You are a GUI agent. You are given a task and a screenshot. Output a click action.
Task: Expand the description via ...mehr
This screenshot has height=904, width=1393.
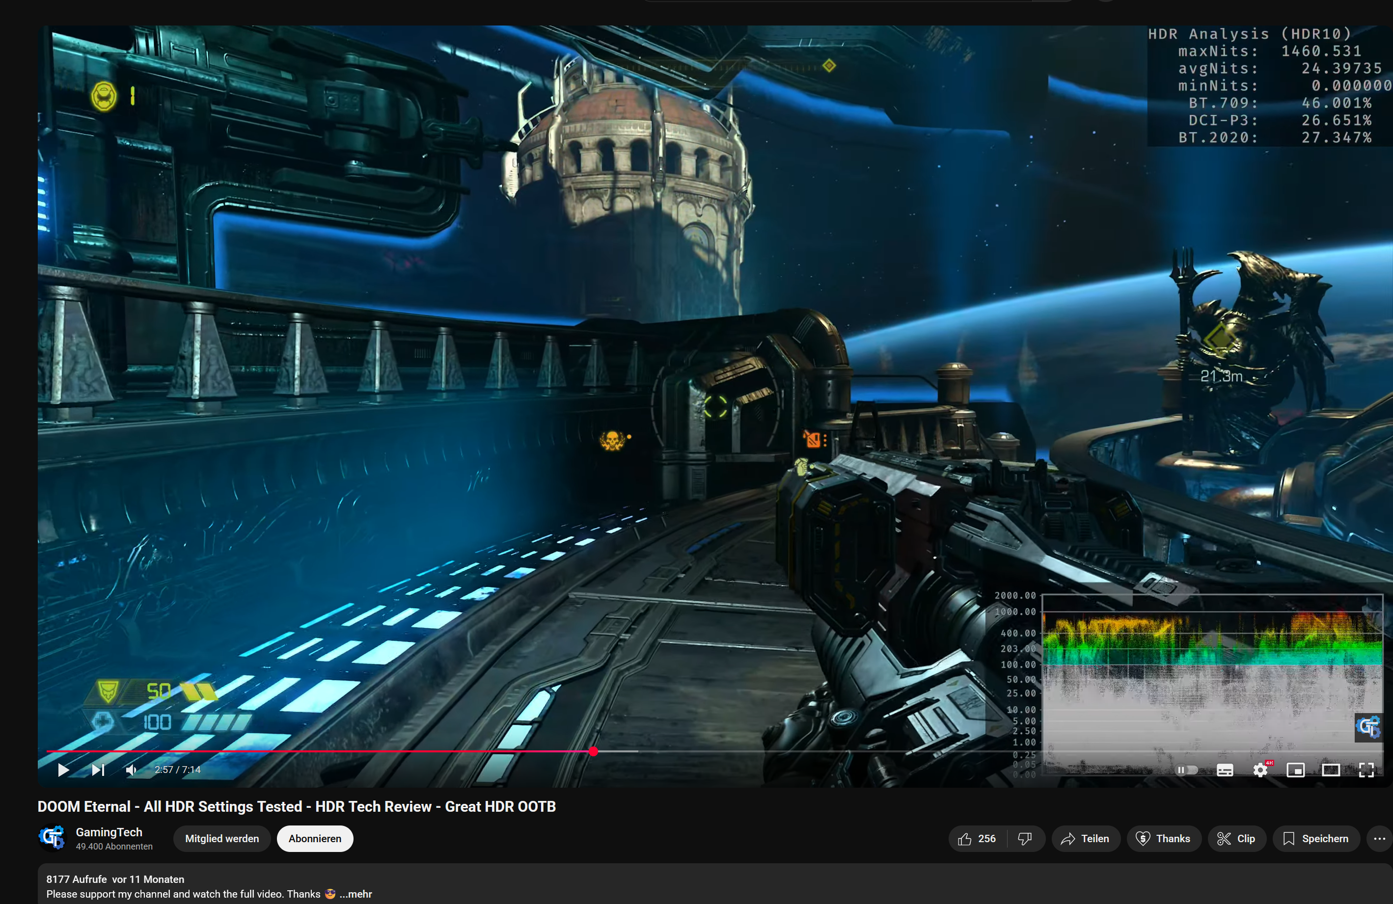[356, 894]
